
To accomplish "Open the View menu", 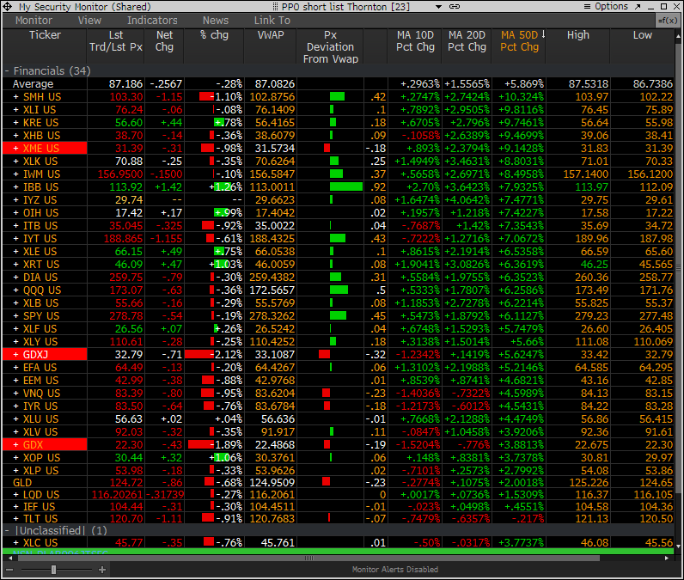I will 89,21.
